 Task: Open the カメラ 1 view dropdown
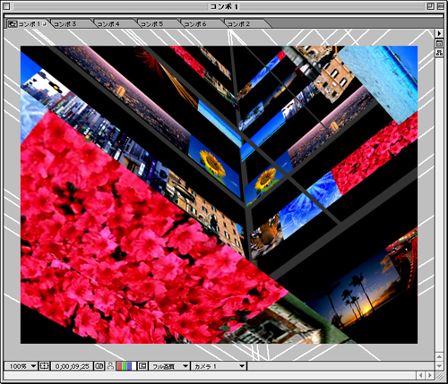point(219,366)
